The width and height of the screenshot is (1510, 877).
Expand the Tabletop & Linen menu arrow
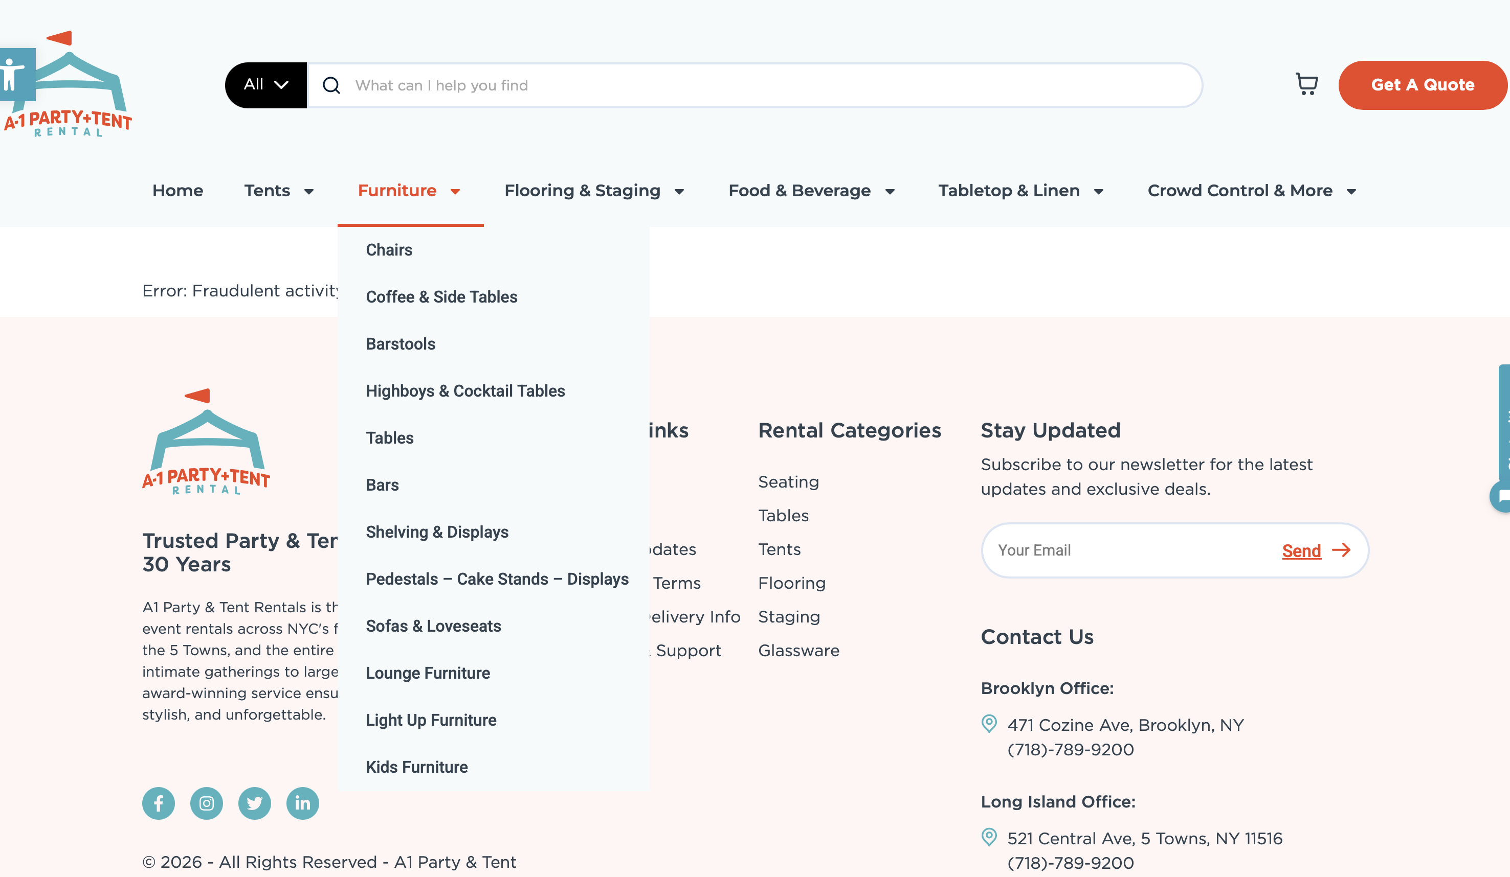tap(1099, 192)
